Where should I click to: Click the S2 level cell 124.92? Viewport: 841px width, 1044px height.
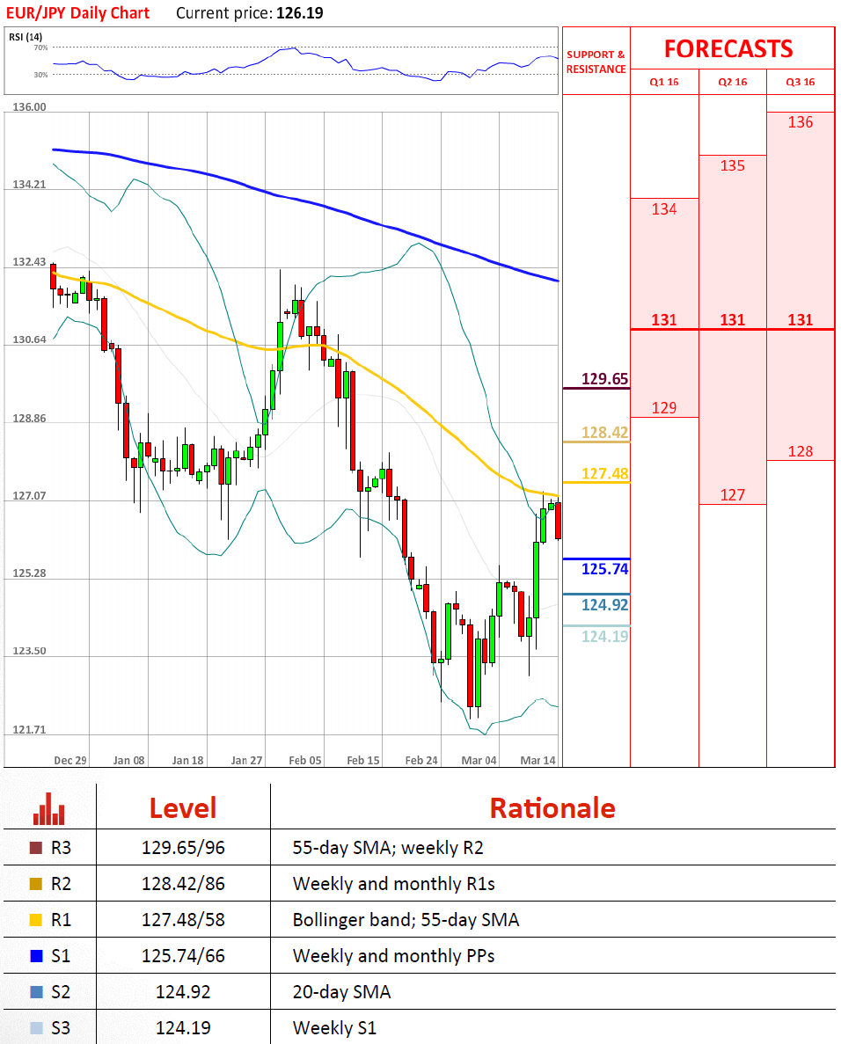pyautogui.click(x=183, y=991)
